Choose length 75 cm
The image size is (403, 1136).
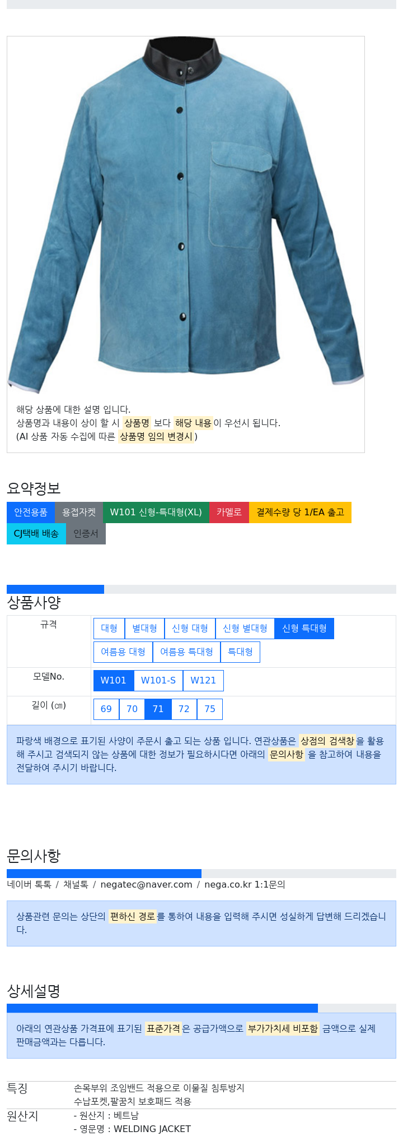(210, 709)
